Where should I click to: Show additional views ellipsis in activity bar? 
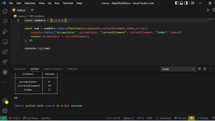pos(5,82)
